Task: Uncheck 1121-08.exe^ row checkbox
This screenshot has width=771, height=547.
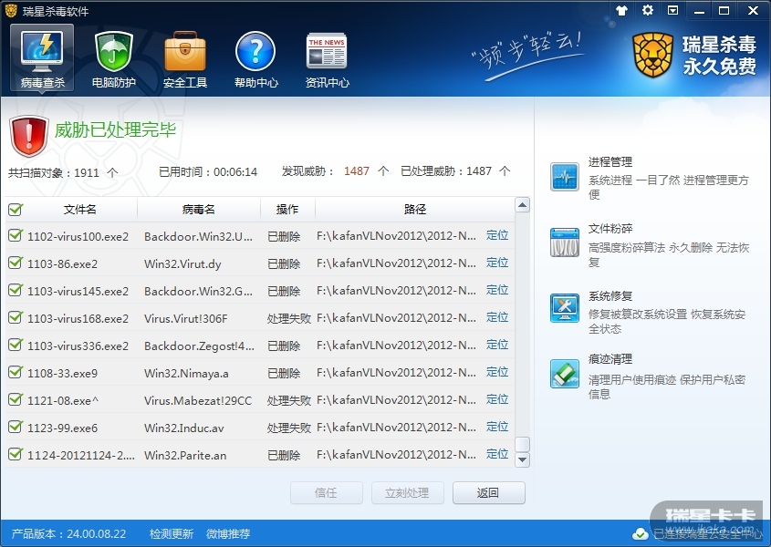Action: pos(16,399)
